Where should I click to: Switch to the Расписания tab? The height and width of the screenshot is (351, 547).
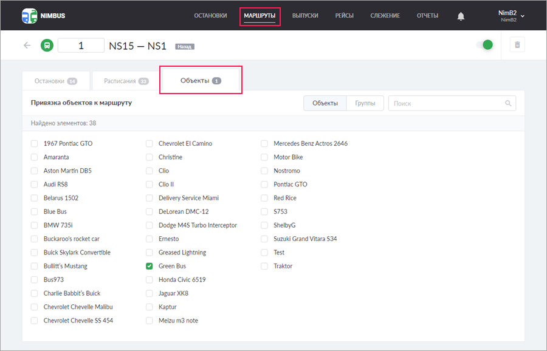click(125, 81)
